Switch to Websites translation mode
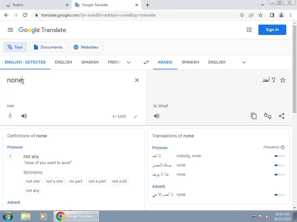Image resolution: width=297 pixels, height=222 pixels. point(86,47)
